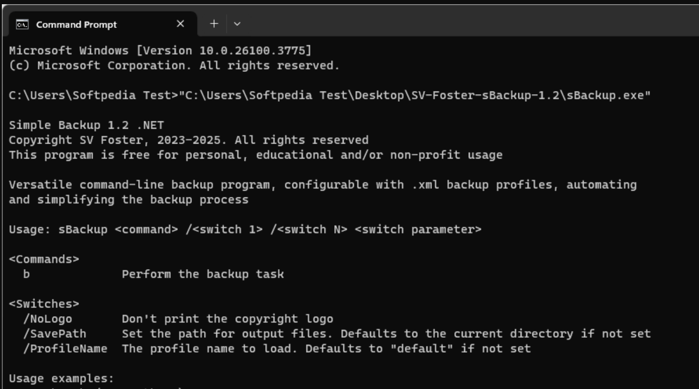Open a new terminal tab with the plus icon
Image resolution: width=699 pixels, height=389 pixels.
click(213, 24)
